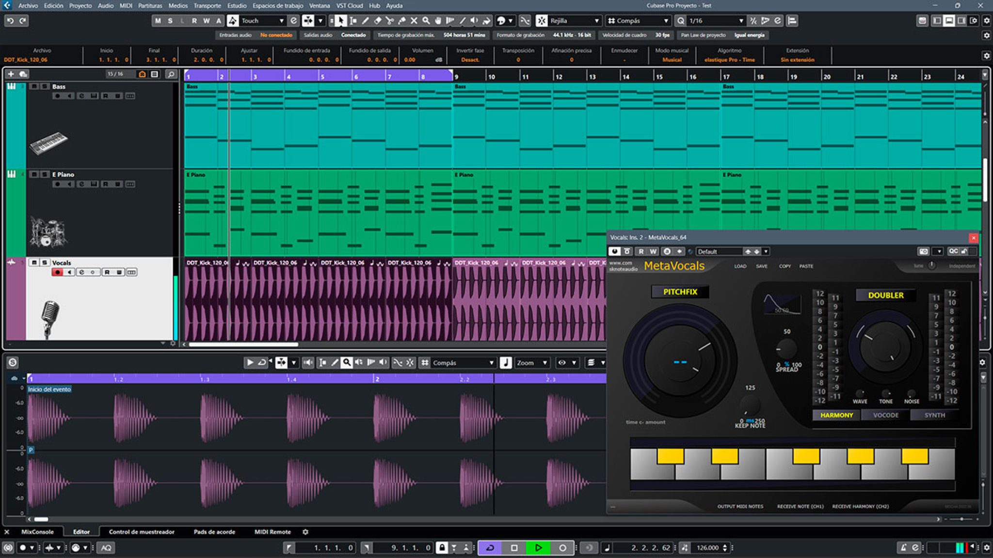Open the Archivo menu
Image resolution: width=993 pixels, height=558 pixels.
[x=28, y=6]
